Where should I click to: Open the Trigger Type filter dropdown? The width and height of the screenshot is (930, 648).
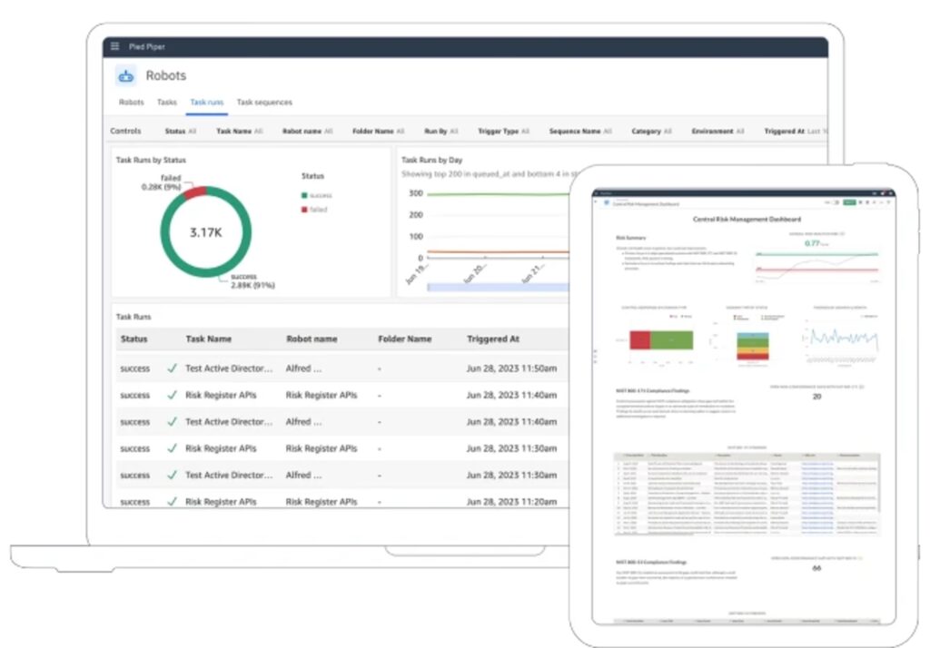[504, 132]
